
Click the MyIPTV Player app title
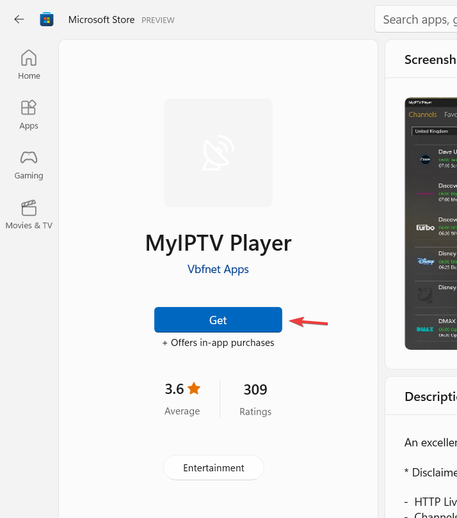(218, 243)
